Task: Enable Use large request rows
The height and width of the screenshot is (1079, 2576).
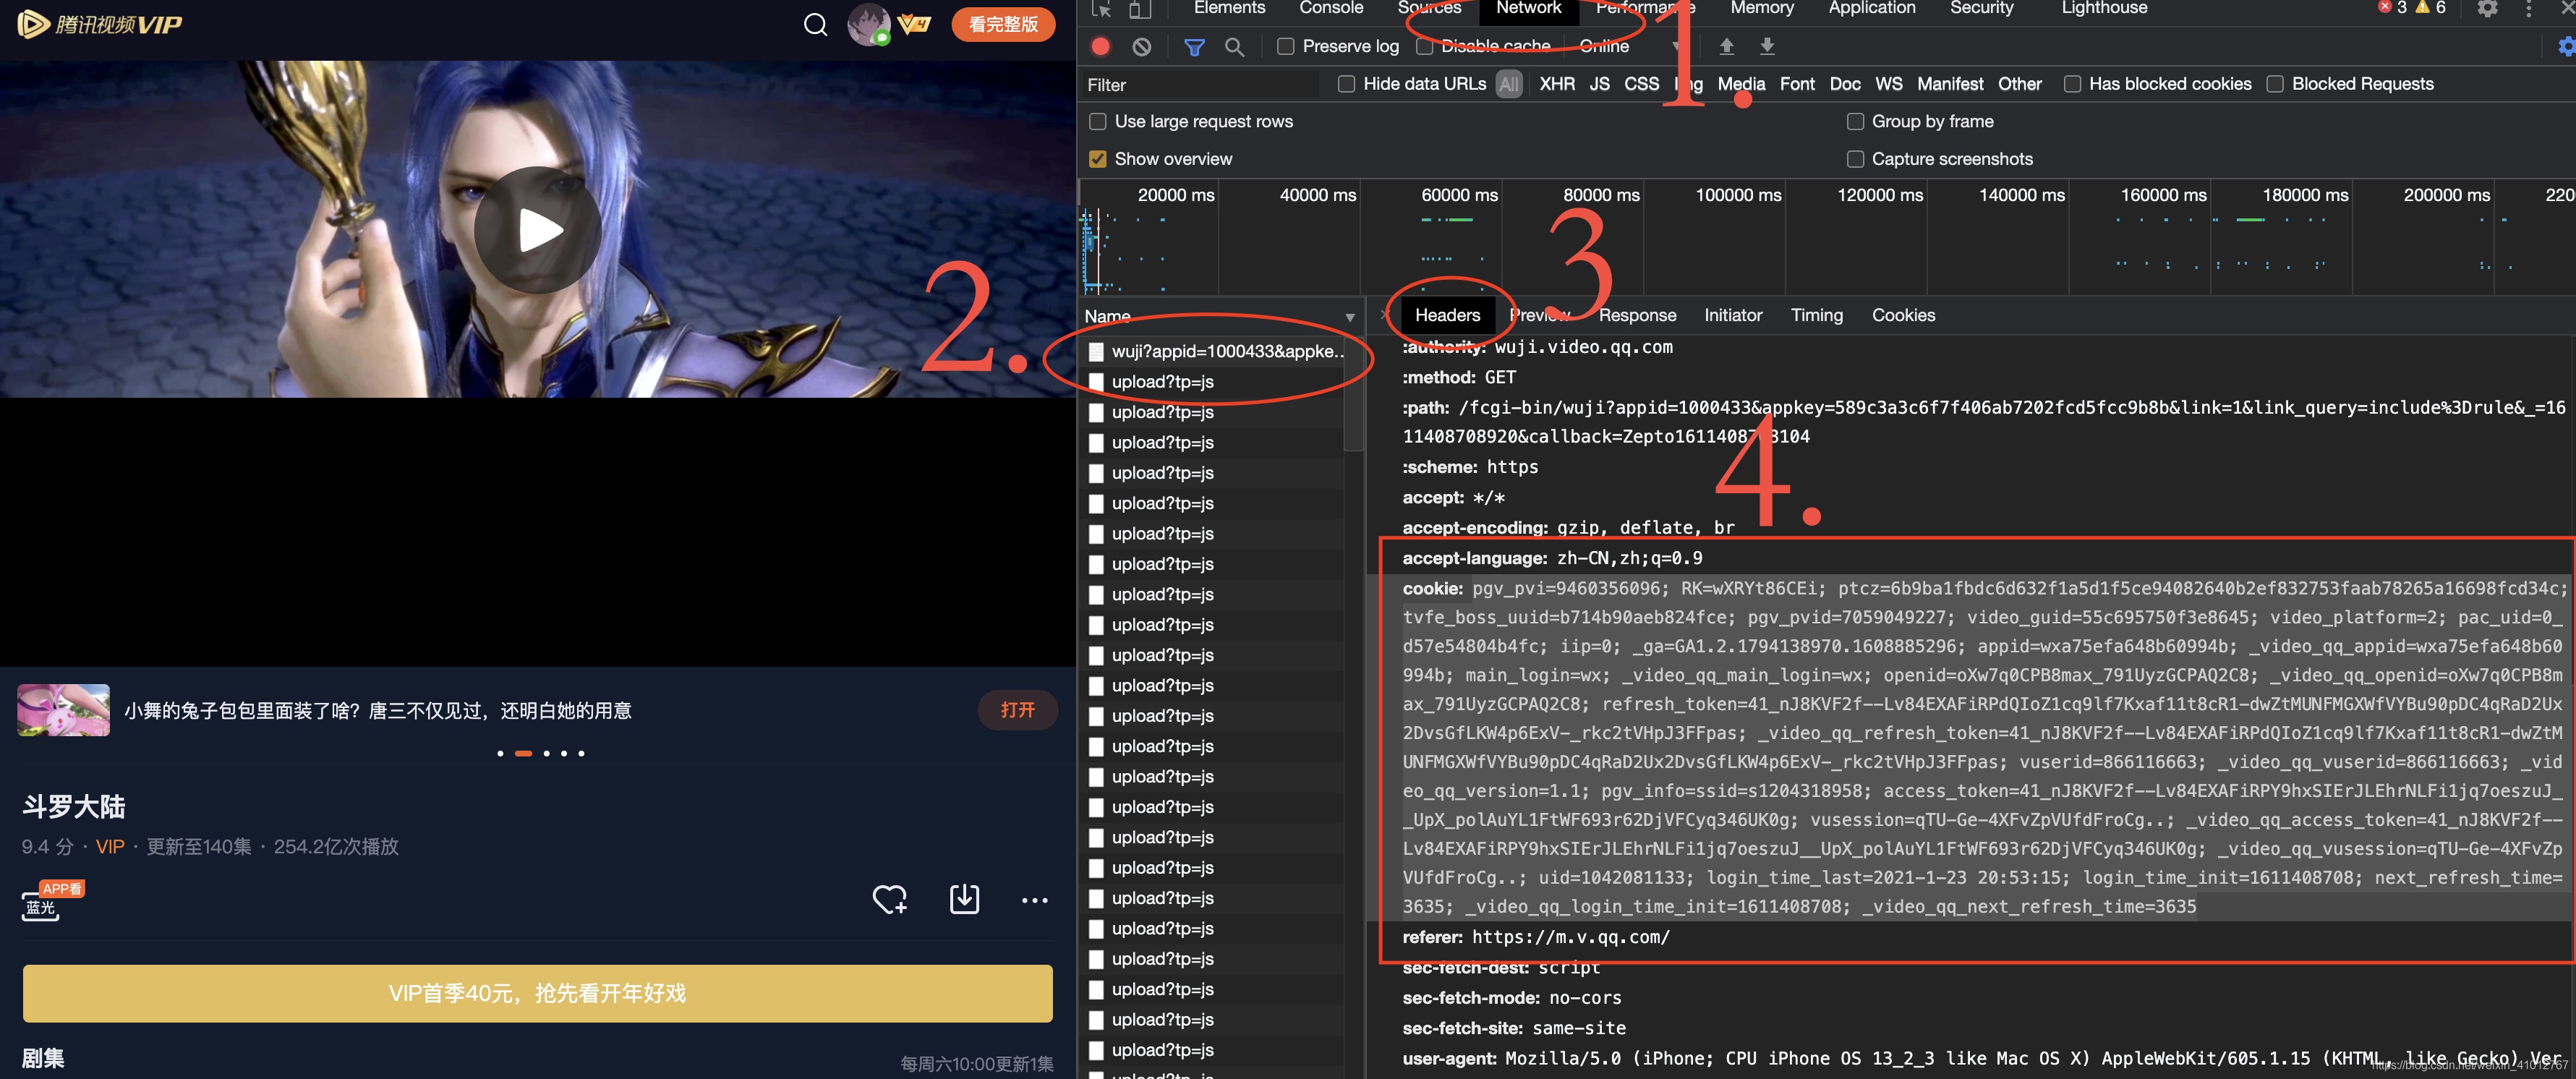Action: [x=1097, y=121]
